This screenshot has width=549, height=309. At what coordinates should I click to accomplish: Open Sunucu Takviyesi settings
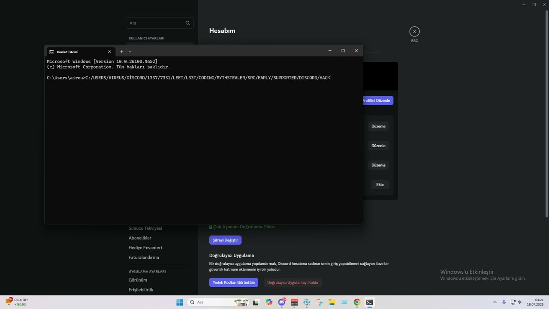tap(145, 228)
